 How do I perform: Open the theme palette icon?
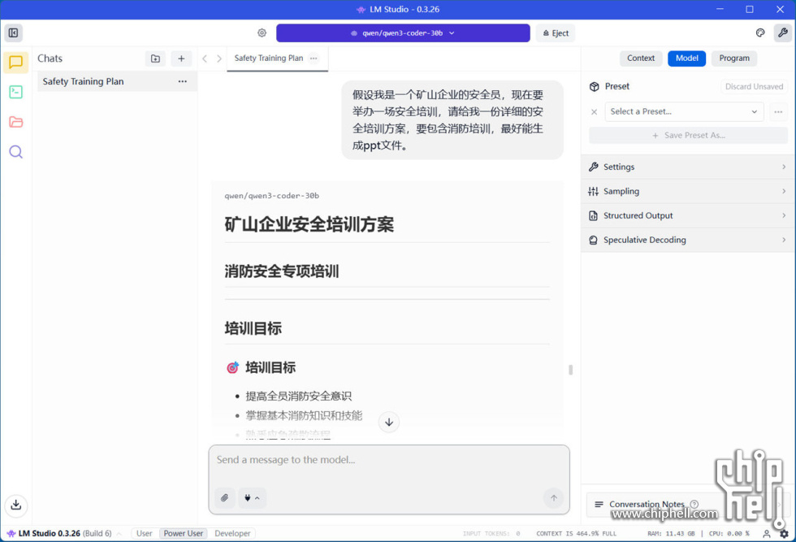(760, 33)
